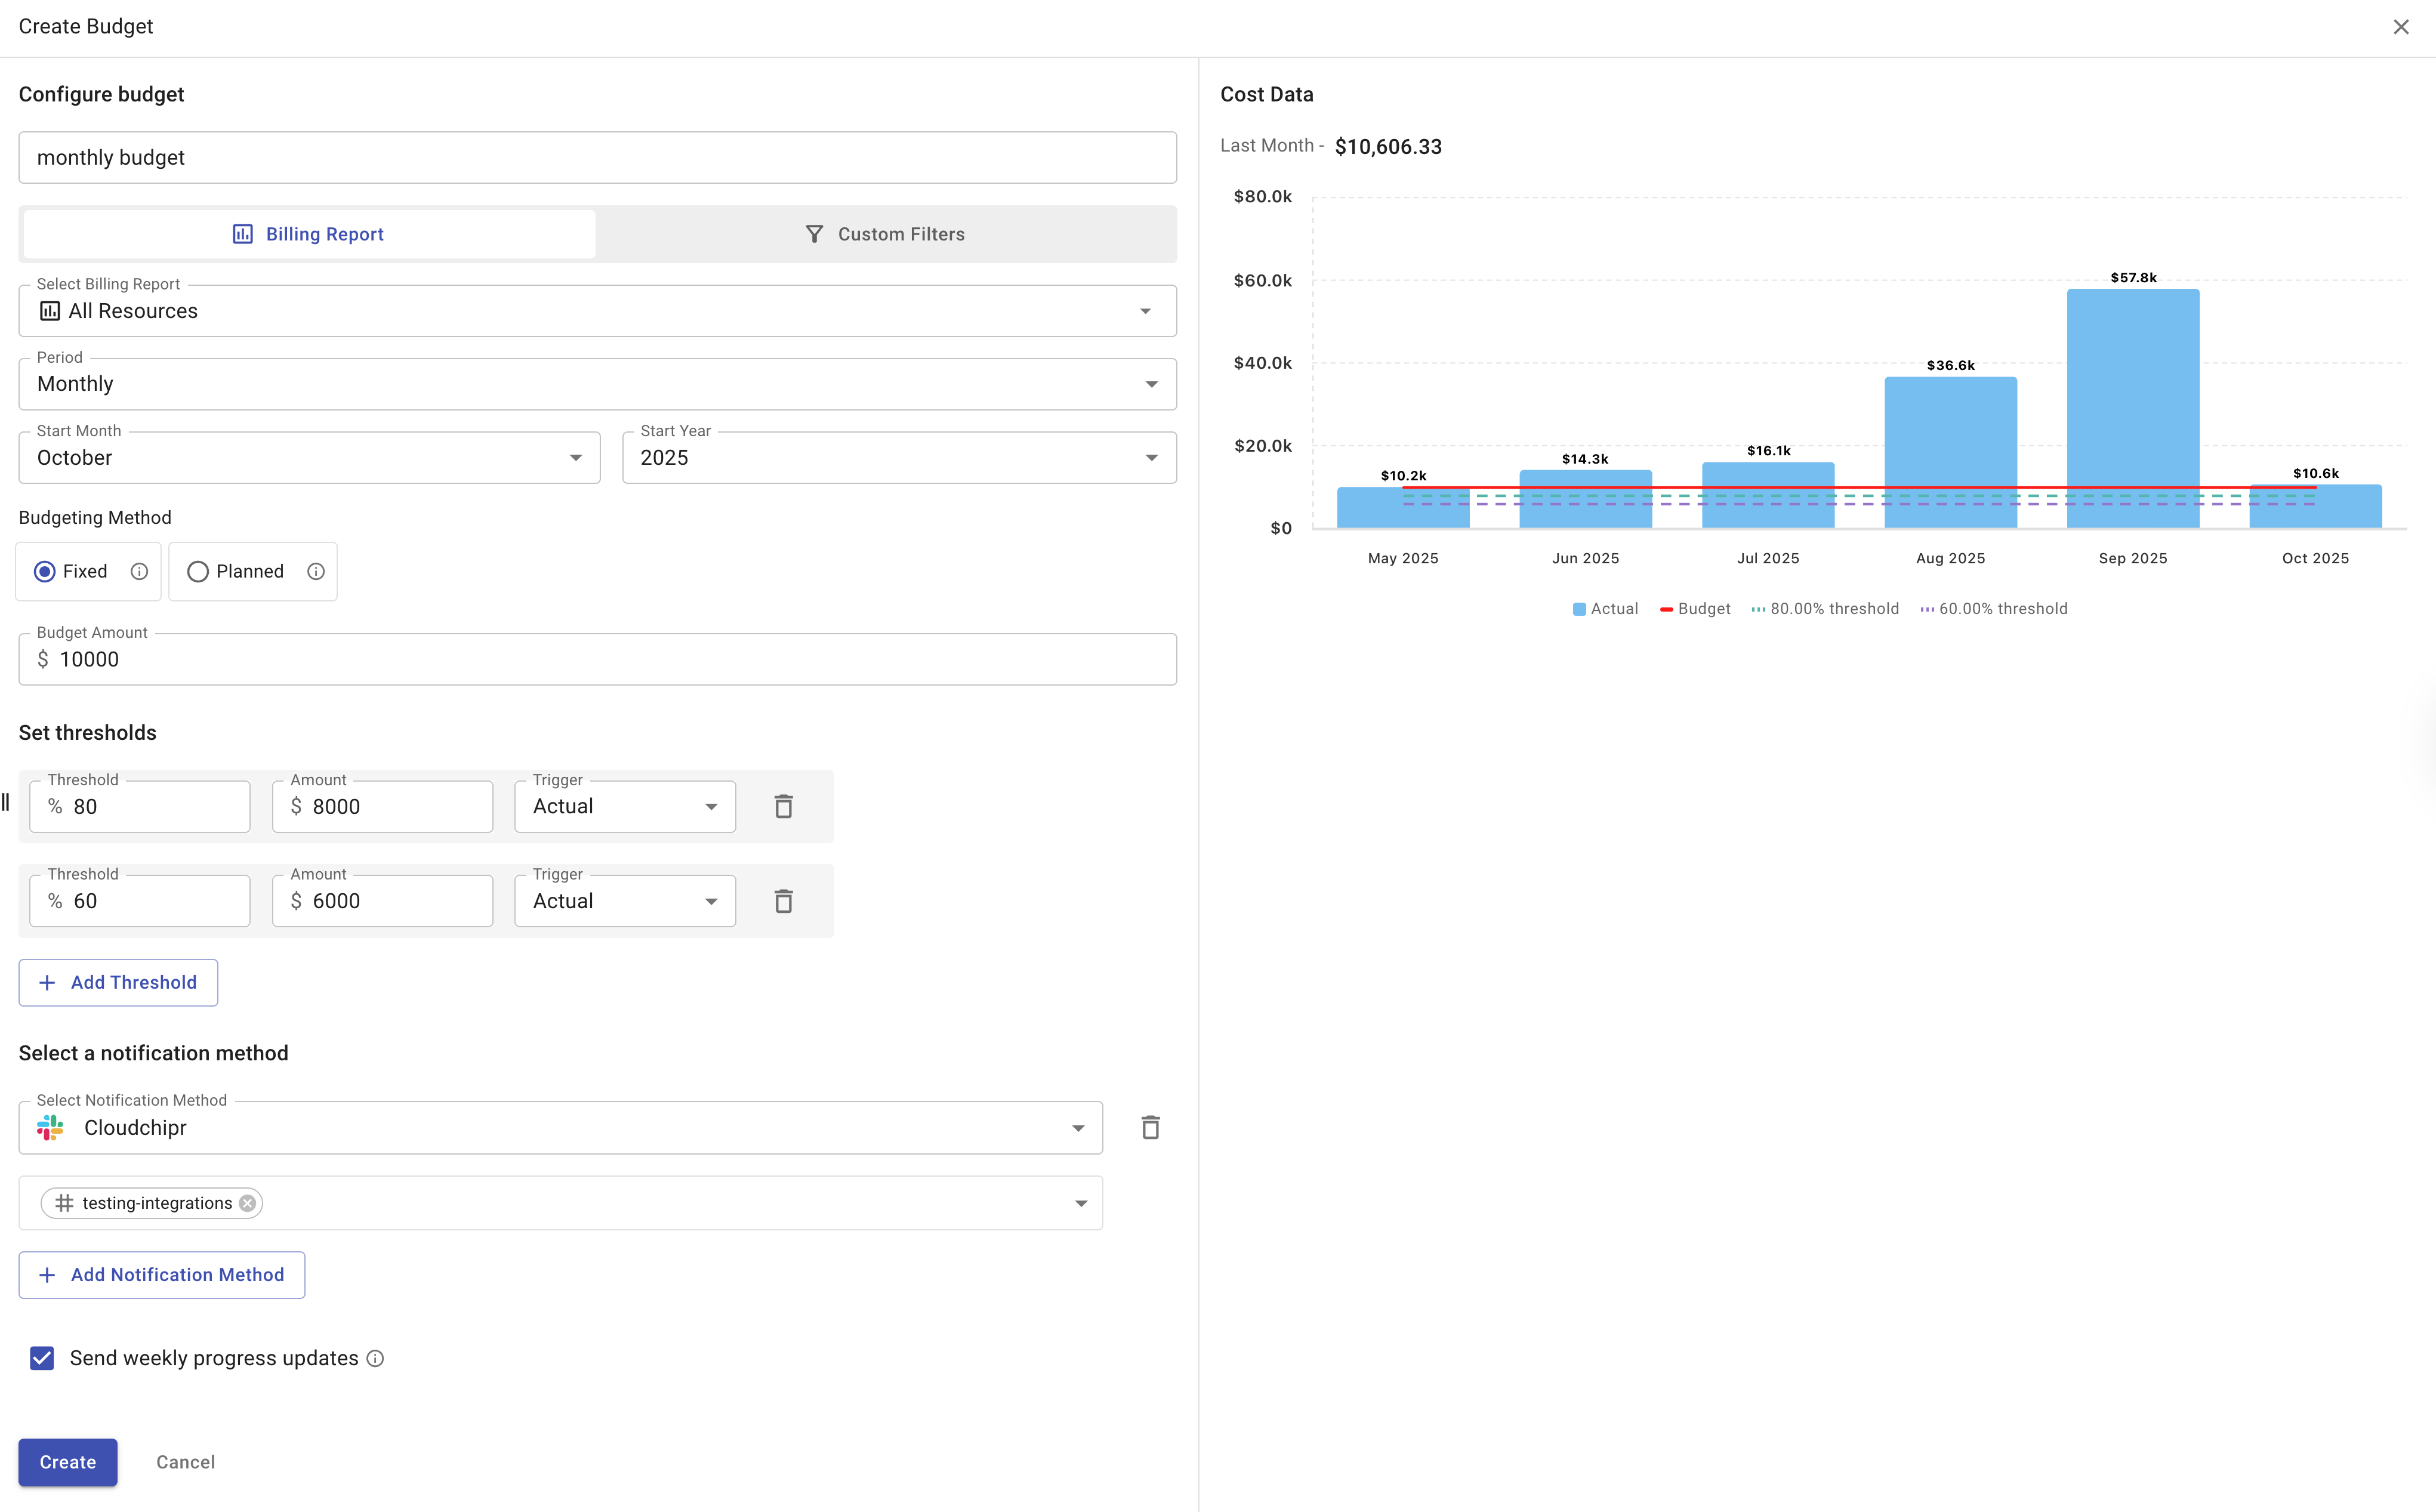Open the Select Billing Report dropdown
Screen dimensions: 2436x1512
point(597,311)
